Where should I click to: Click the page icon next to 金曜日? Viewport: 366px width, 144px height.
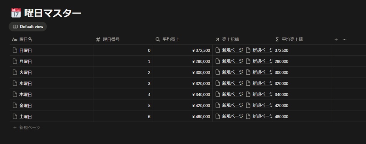pyautogui.click(x=15, y=105)
